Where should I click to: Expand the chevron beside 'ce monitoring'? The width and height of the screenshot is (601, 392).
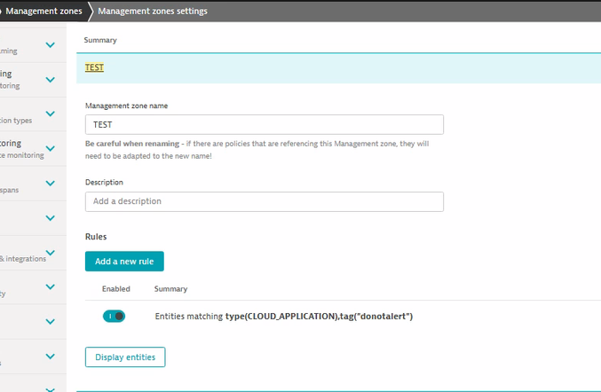[x=51, y=148]
